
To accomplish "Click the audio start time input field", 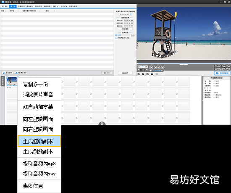I will tap(129, 20).
